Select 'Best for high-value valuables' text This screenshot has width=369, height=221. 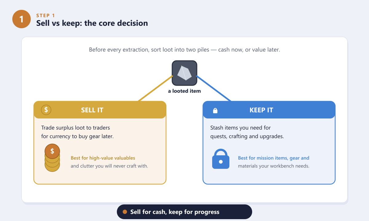[x=103, y=158]
